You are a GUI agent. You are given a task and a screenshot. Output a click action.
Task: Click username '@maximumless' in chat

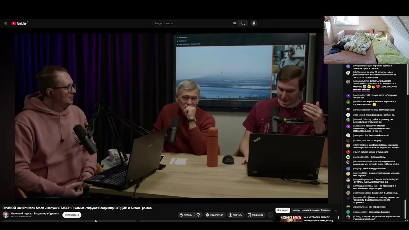pos(360,207)
